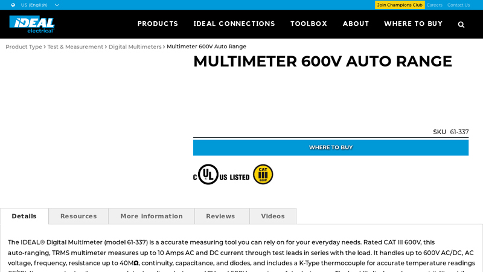
Task: Go to Digital Multimeters breadcrumb
Action: tap(135, 47)
